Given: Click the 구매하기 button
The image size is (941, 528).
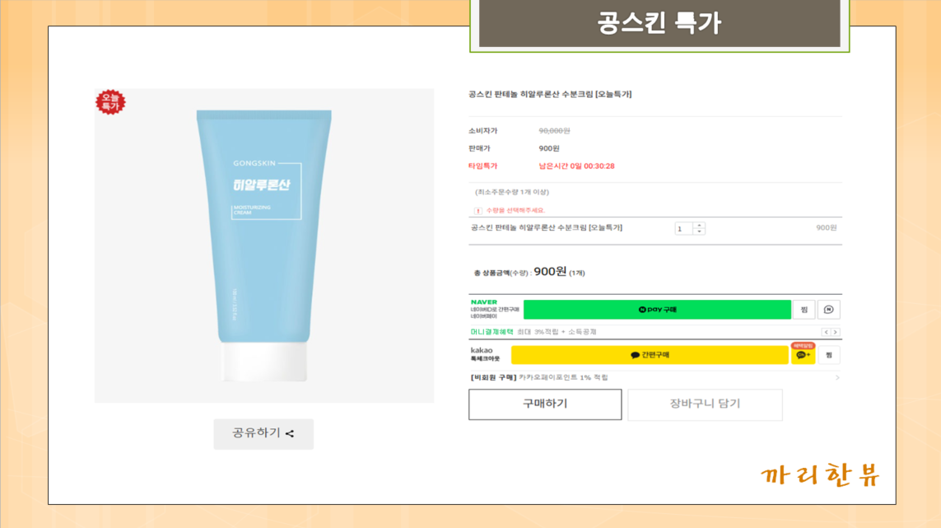Looking at the screenshot, I should tap(545, 404).
